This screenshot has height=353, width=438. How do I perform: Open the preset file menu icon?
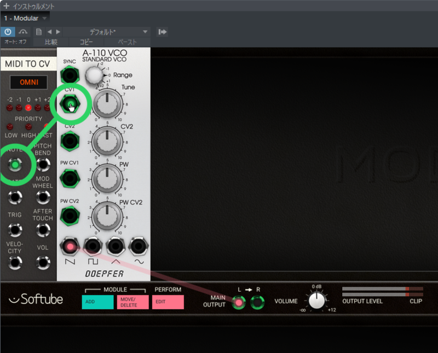point(39,32)
